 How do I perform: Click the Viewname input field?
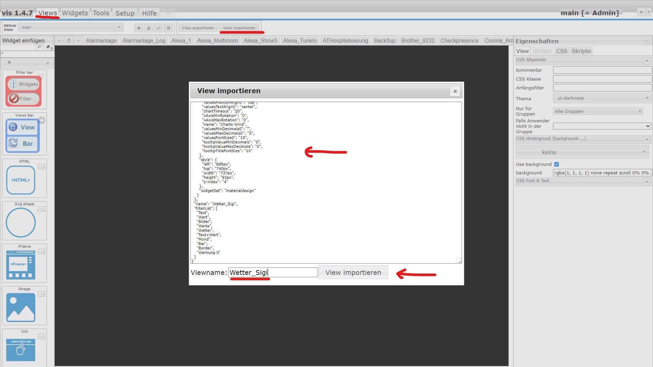click(x=273, y=273)
